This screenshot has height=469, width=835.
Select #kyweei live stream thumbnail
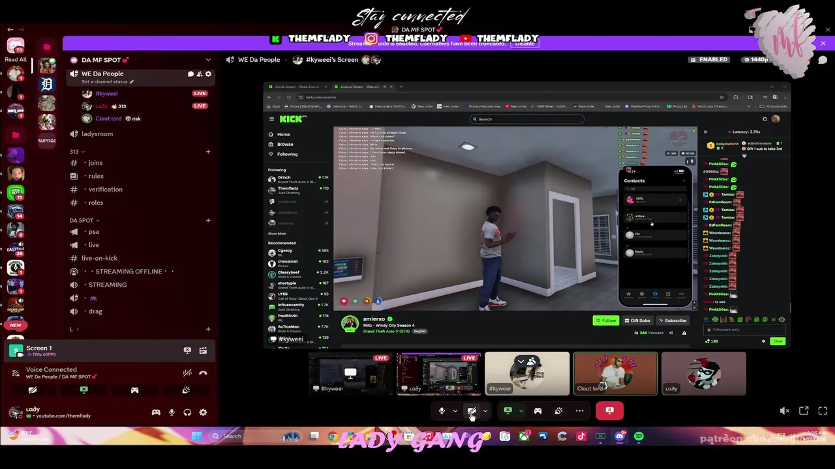(x=351, y=374)
